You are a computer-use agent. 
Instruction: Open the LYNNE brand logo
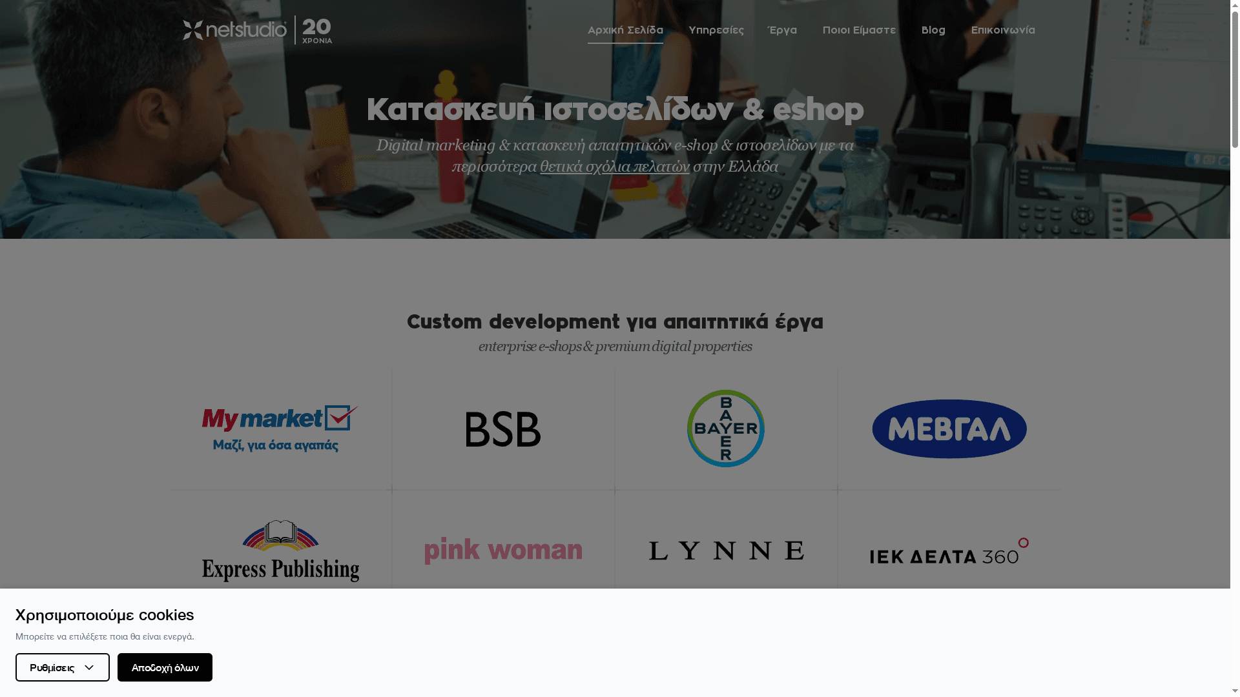point(726,550)
